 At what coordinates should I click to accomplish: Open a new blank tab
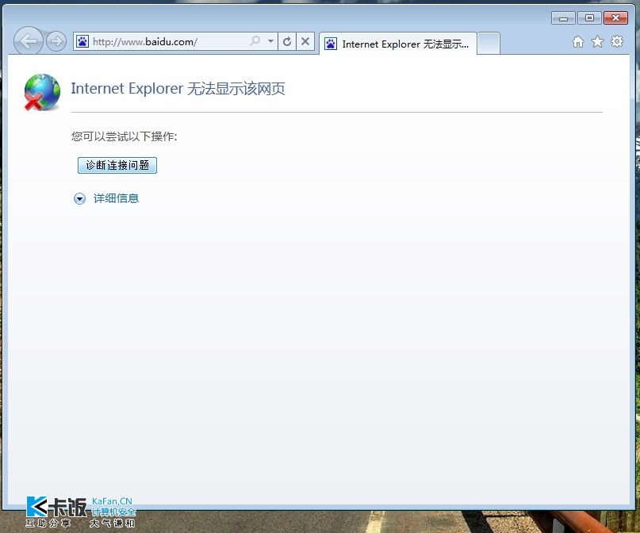tap(489, 44)
